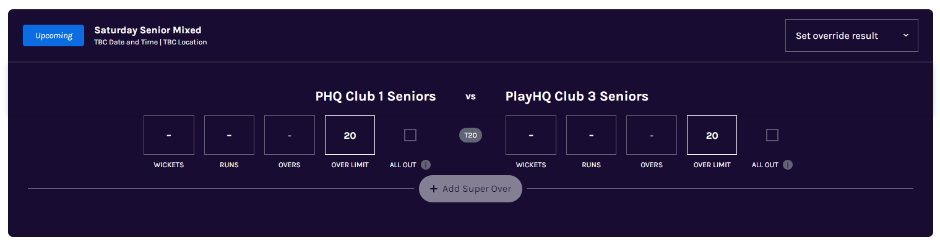
Task: Click the T20 match format badge
Action: pos(470,135)
